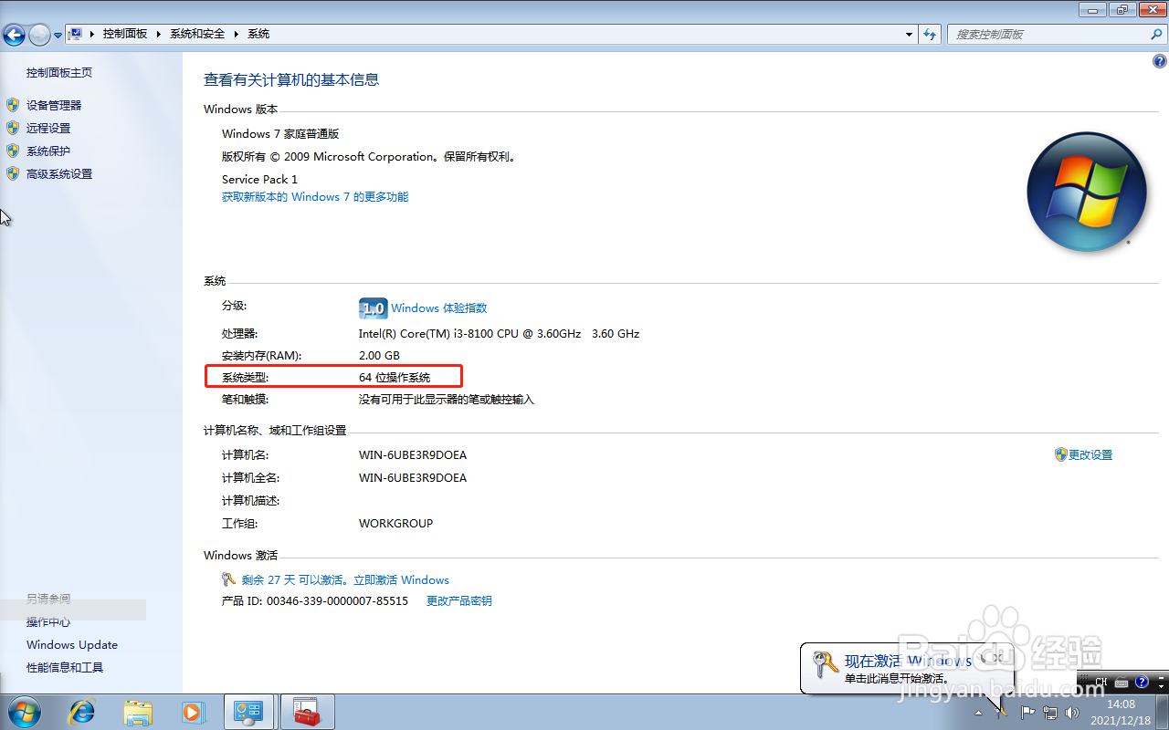Click 更改产品密钥 link

coord(459,600)
